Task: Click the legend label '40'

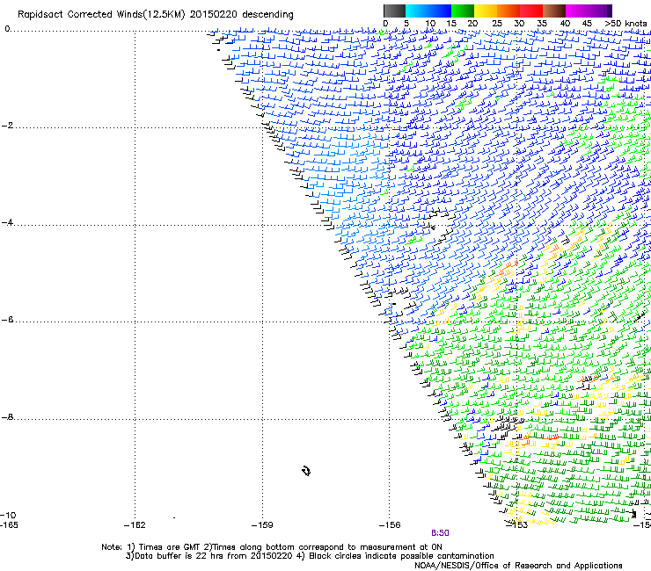Action: pos(565,24)
